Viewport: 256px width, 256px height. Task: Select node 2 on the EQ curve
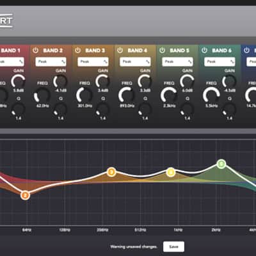click(25, 195)
